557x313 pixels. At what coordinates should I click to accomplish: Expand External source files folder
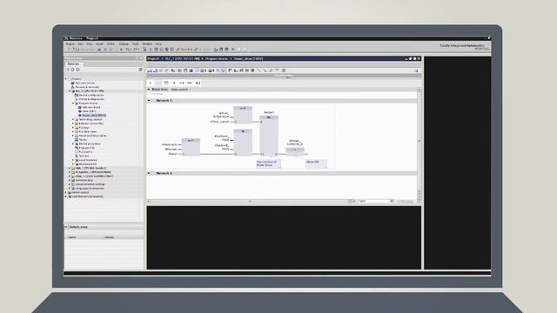click(73, 123)
